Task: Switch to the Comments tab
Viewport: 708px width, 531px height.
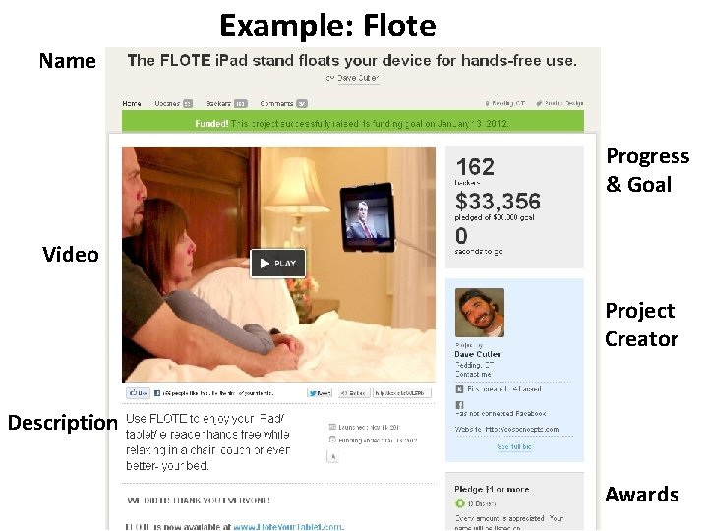Action: pos(283,104)
